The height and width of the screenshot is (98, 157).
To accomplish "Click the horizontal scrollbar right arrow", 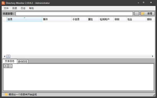I will tap(153, 56).
